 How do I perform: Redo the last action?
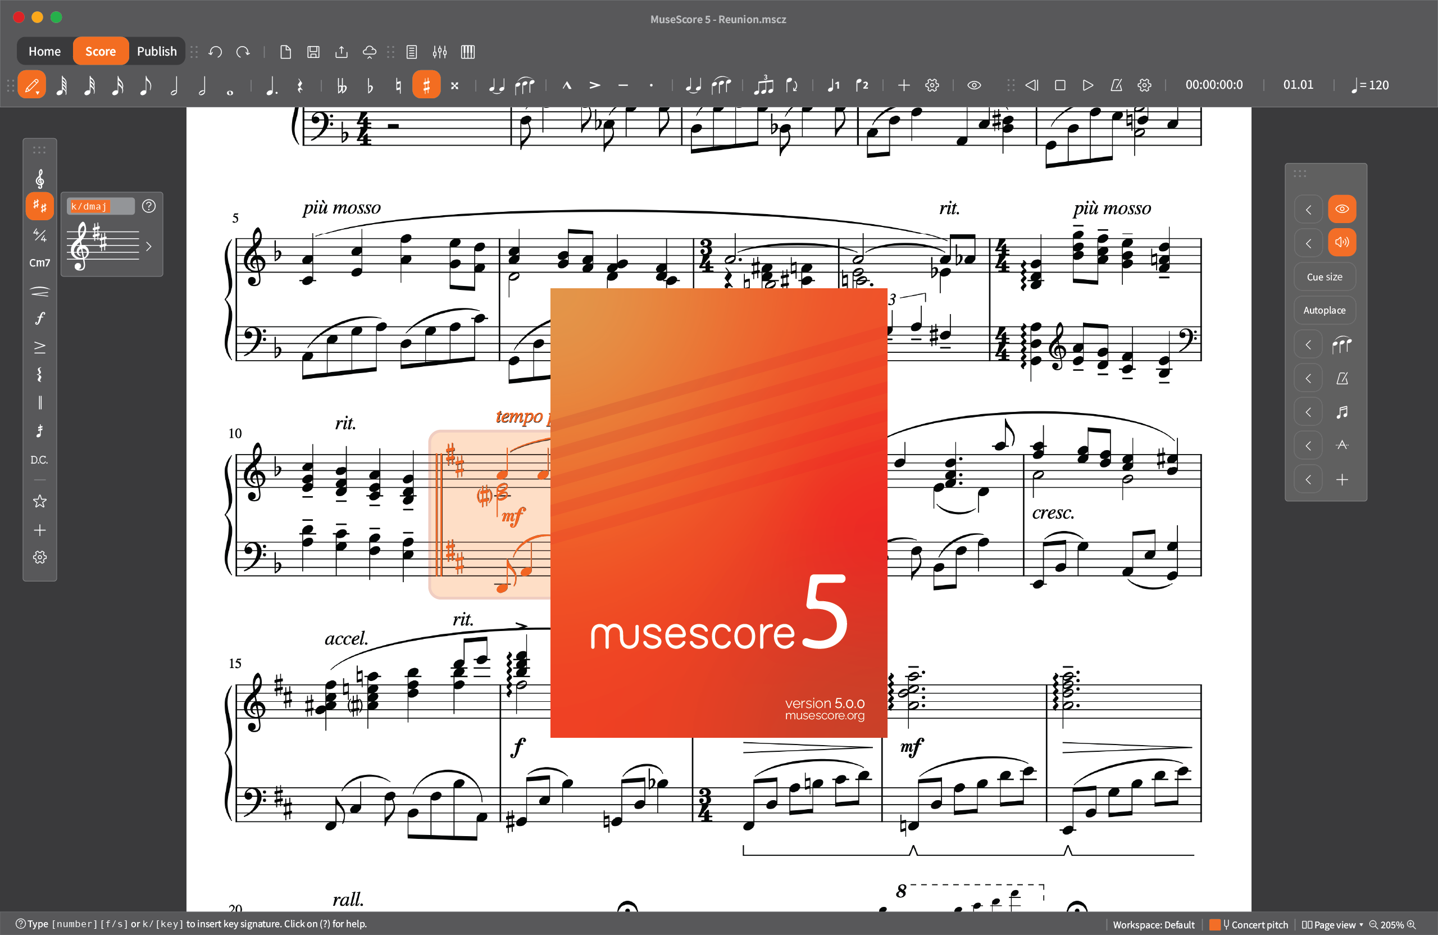point(243,52)
